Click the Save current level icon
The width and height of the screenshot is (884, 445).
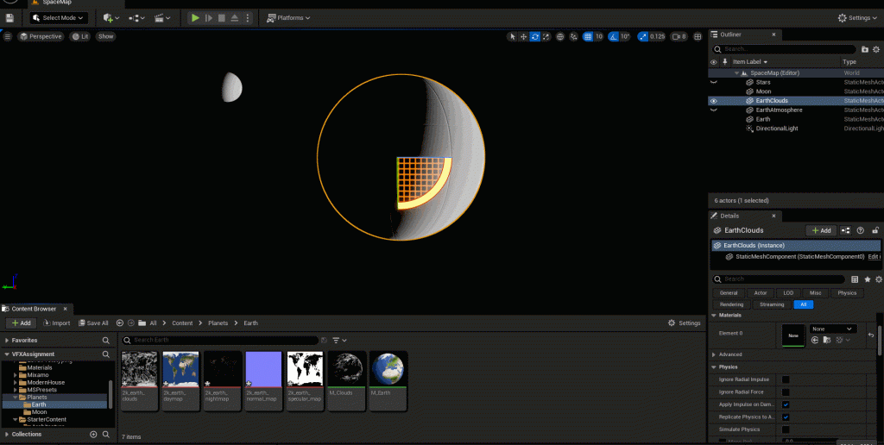click(x=9, y=17)
